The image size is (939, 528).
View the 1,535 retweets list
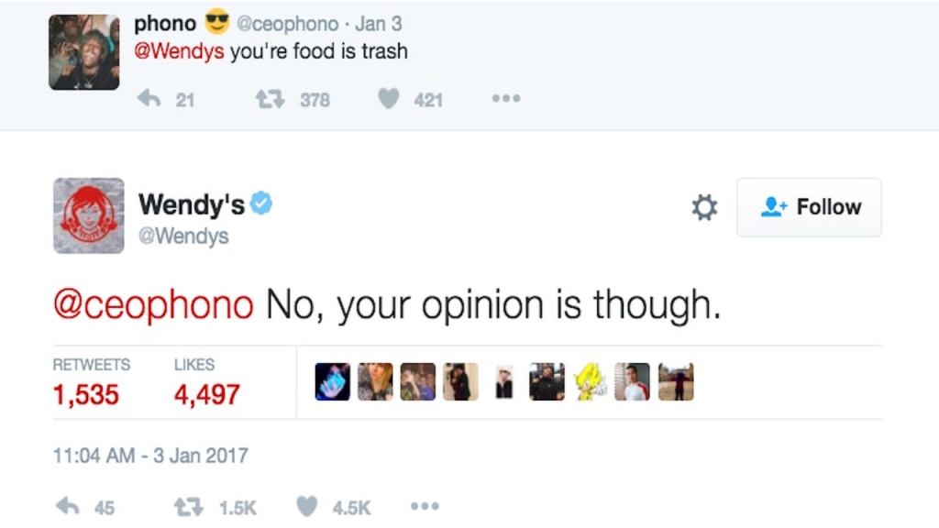[x=86, y=394]
